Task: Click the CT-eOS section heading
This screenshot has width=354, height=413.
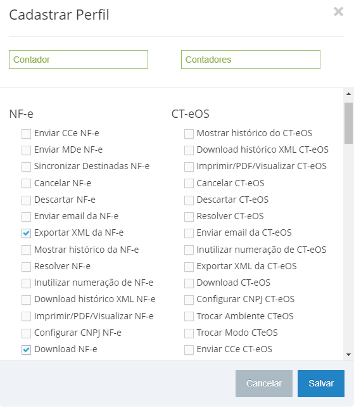Action: pos(190,114)
